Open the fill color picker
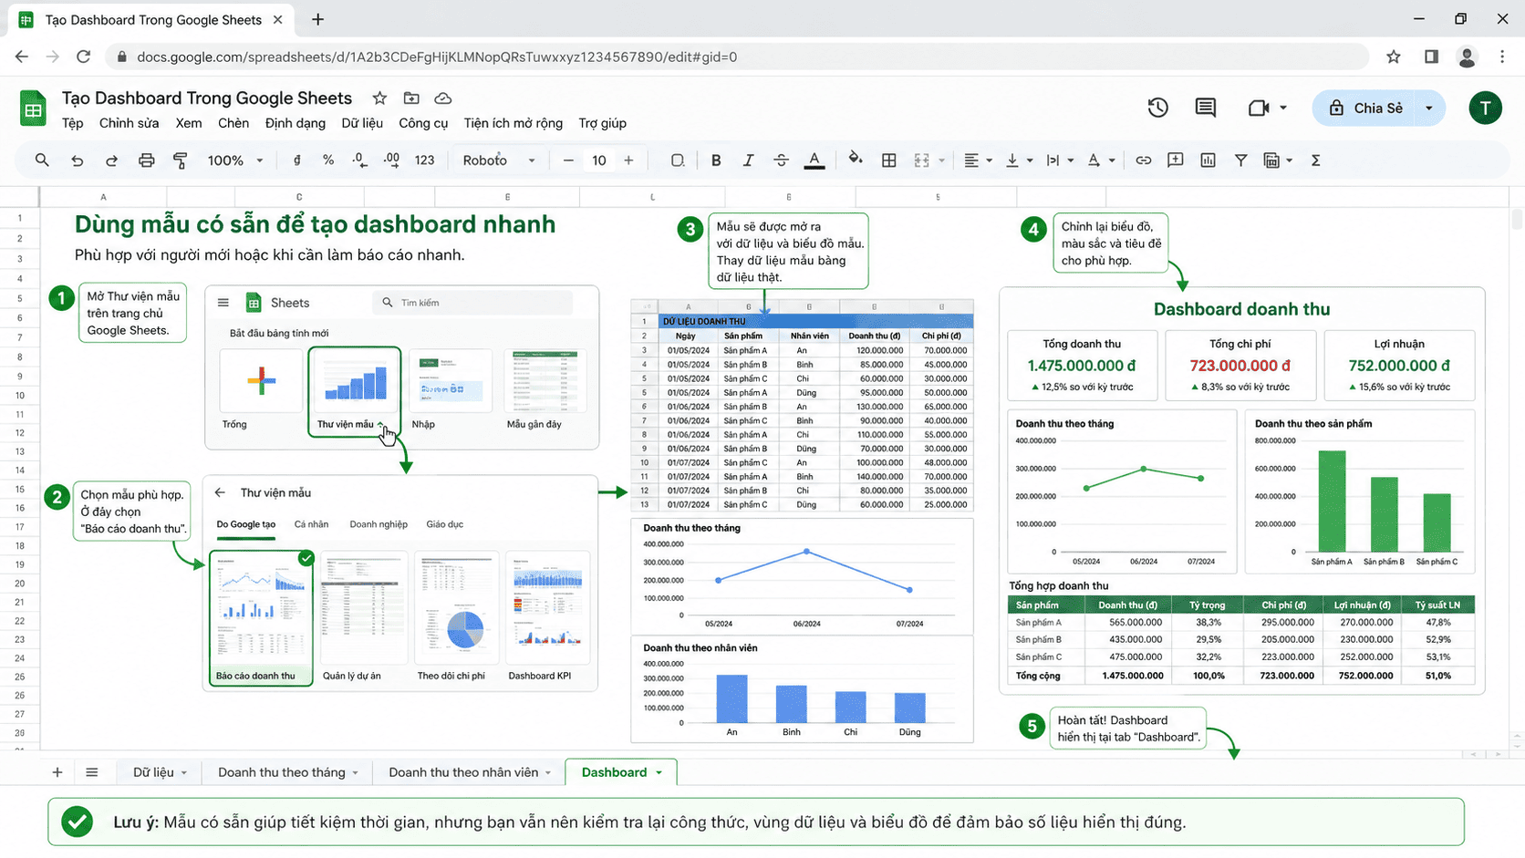 [855, 159]
